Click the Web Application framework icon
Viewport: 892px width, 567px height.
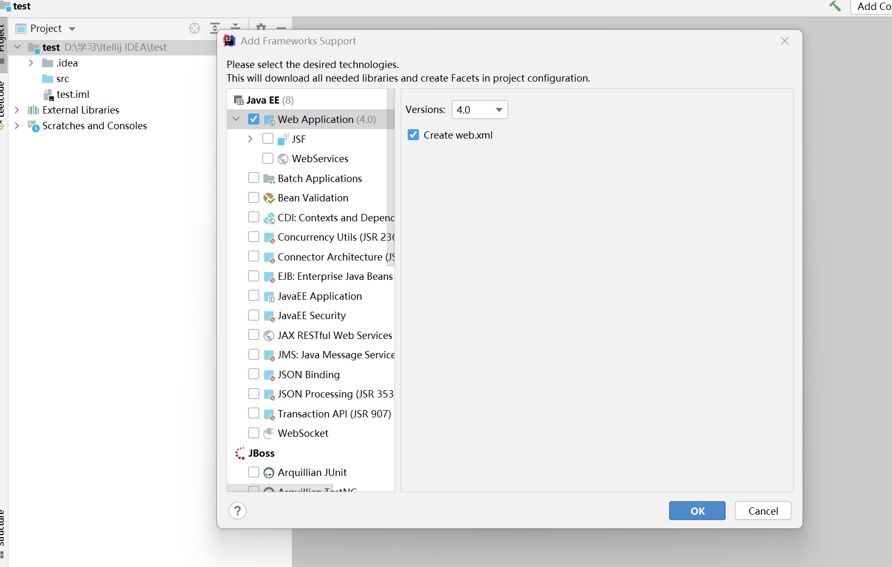pos(269,120)
